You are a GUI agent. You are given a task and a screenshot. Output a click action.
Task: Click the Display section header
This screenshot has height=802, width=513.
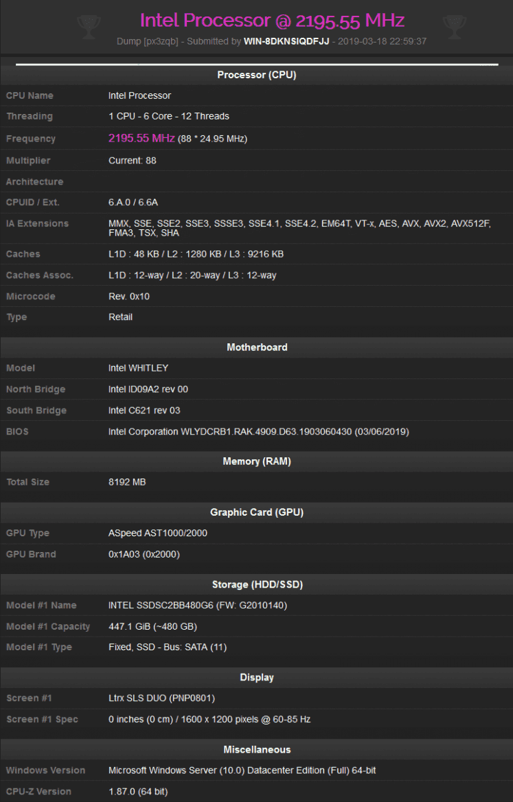(x=257, y=677)
